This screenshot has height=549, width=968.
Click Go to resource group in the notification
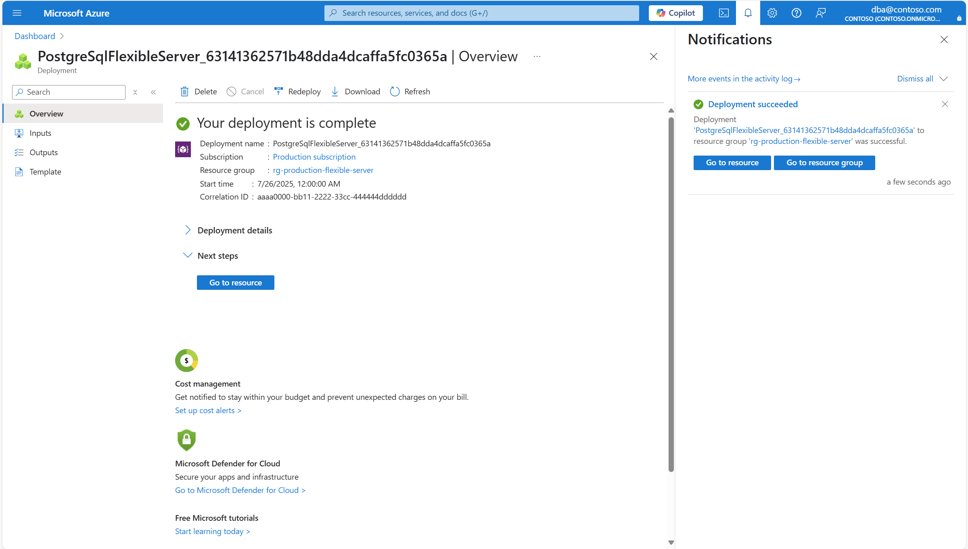click(x=824, y=162)
